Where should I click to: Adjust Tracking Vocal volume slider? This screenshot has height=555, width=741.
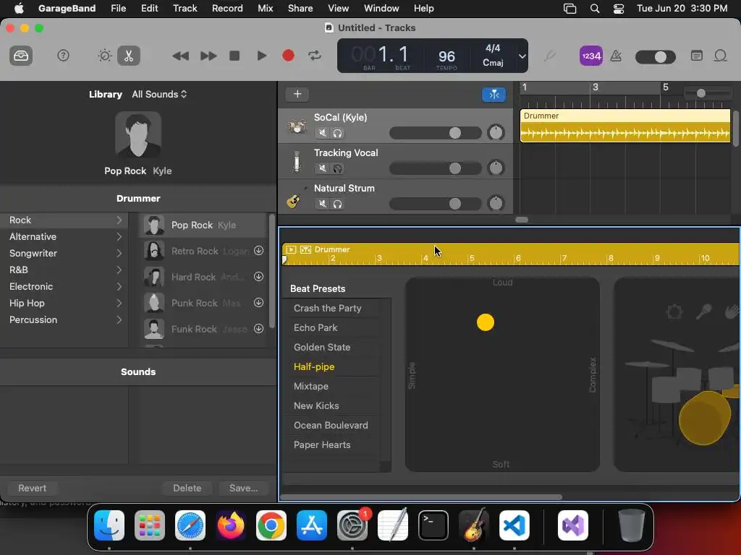(435, 168)
